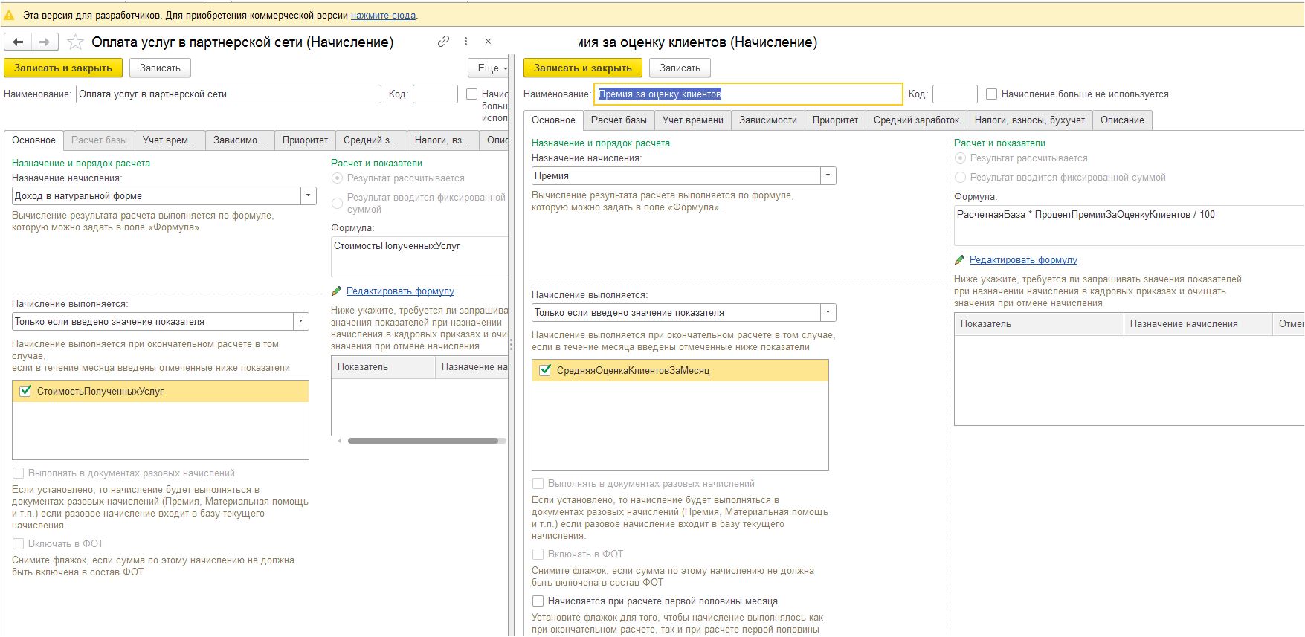Expand Доход в натуральной форме dropdown

[x=308, y=196]
